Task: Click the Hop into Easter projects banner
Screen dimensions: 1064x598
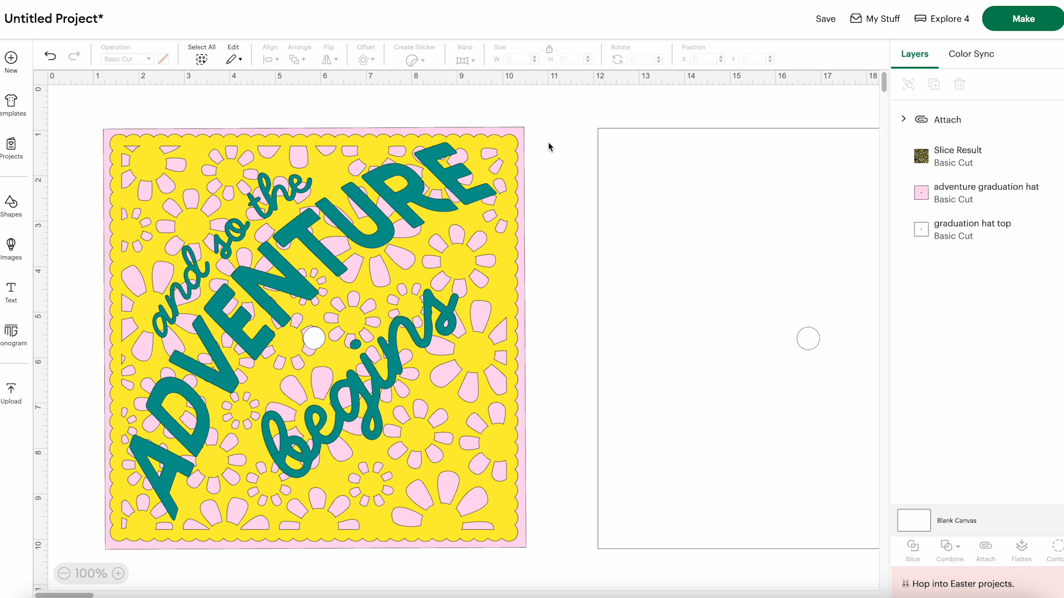Action: click(978, 584)
